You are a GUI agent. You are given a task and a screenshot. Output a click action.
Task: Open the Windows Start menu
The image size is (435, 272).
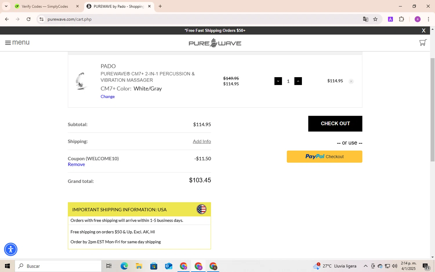point(7,266)
